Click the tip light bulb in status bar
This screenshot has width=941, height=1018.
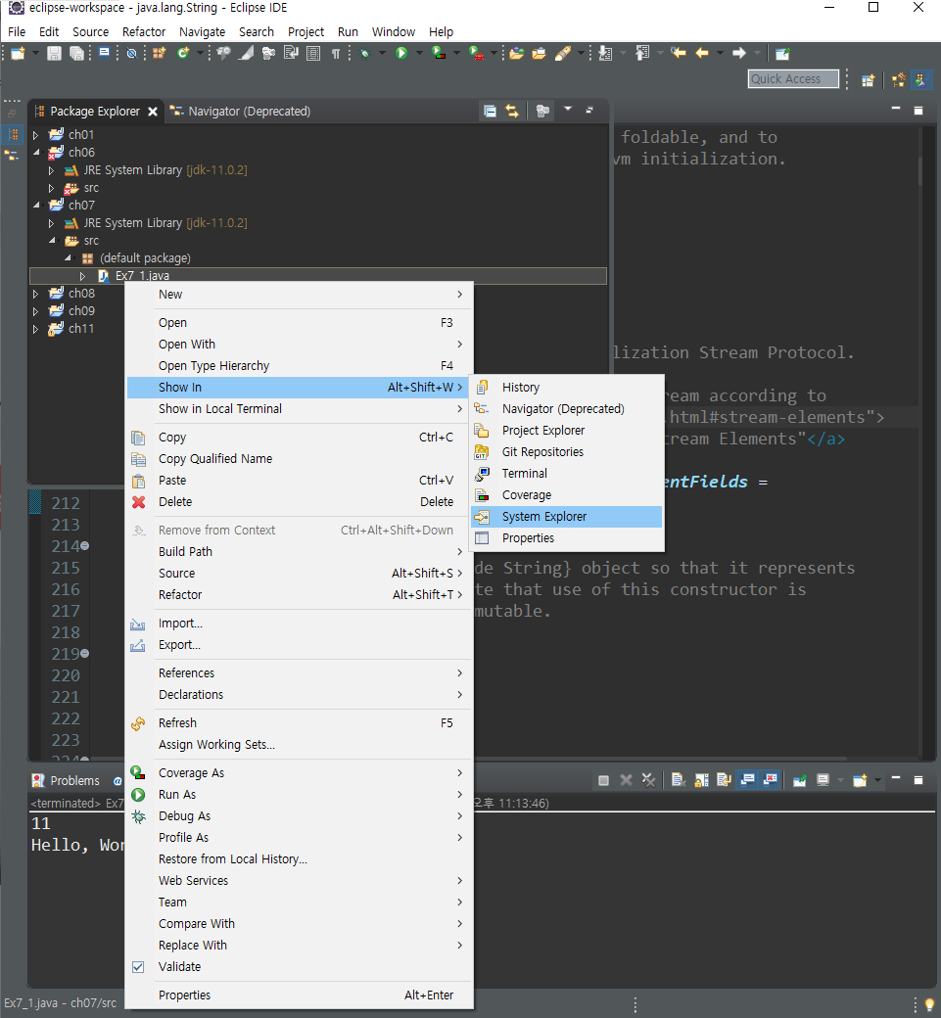tap(929, 1003)
